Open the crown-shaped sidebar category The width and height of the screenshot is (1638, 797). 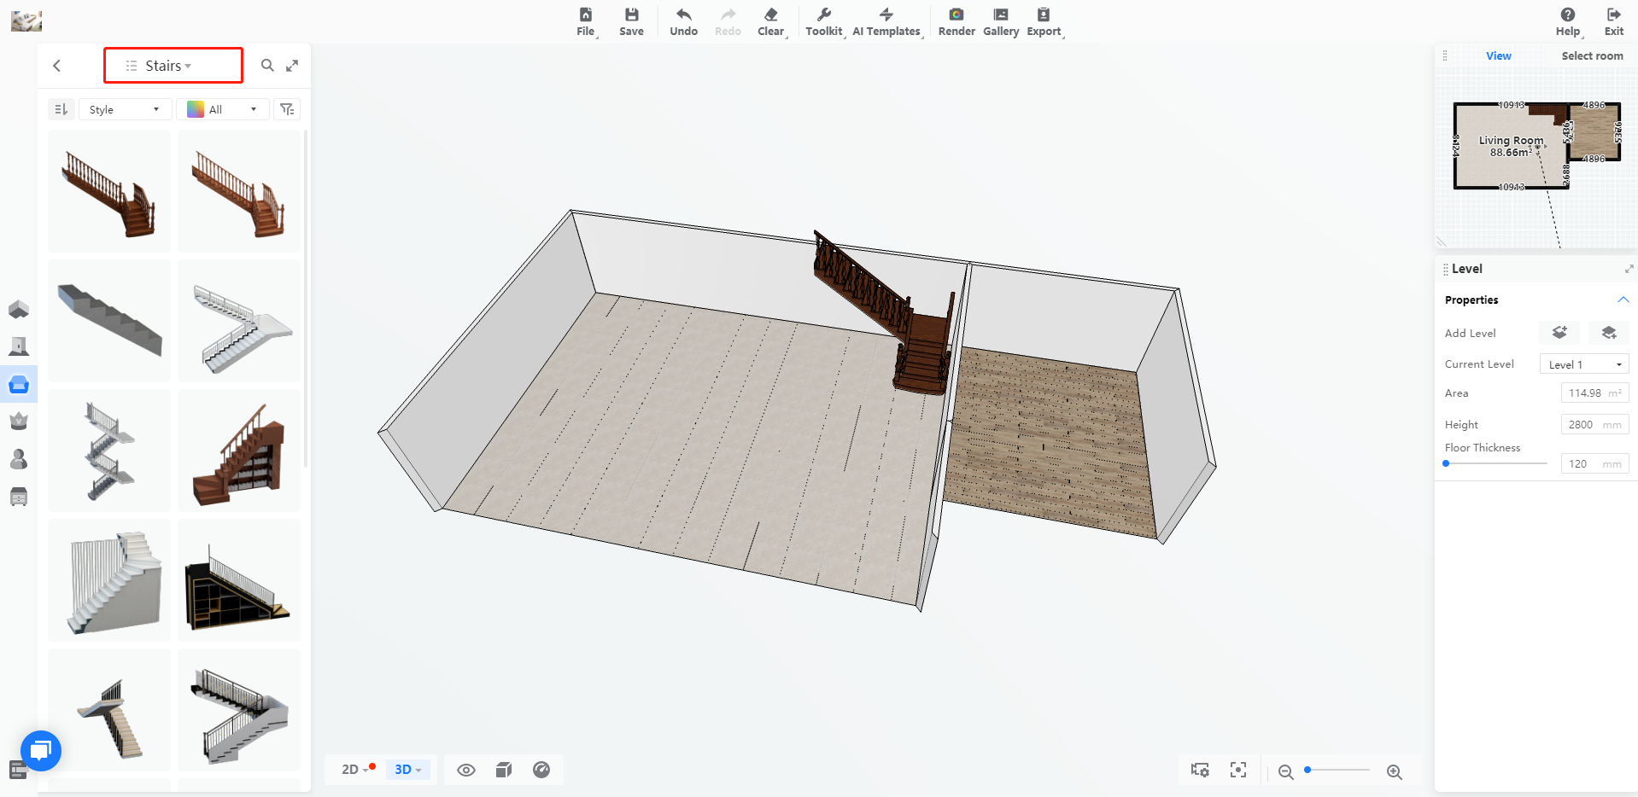19,422
